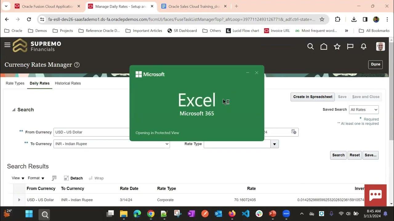Open Outlook from taskbar
Viewport: 394px width, 221px height.
[x=218, y=214]
